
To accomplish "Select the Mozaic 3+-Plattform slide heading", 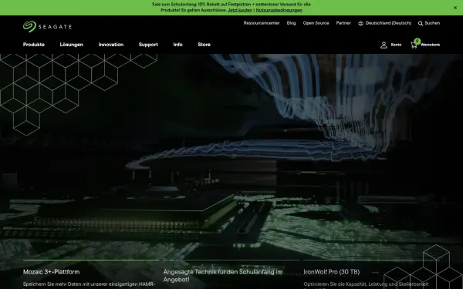I will tap(52, 272).
